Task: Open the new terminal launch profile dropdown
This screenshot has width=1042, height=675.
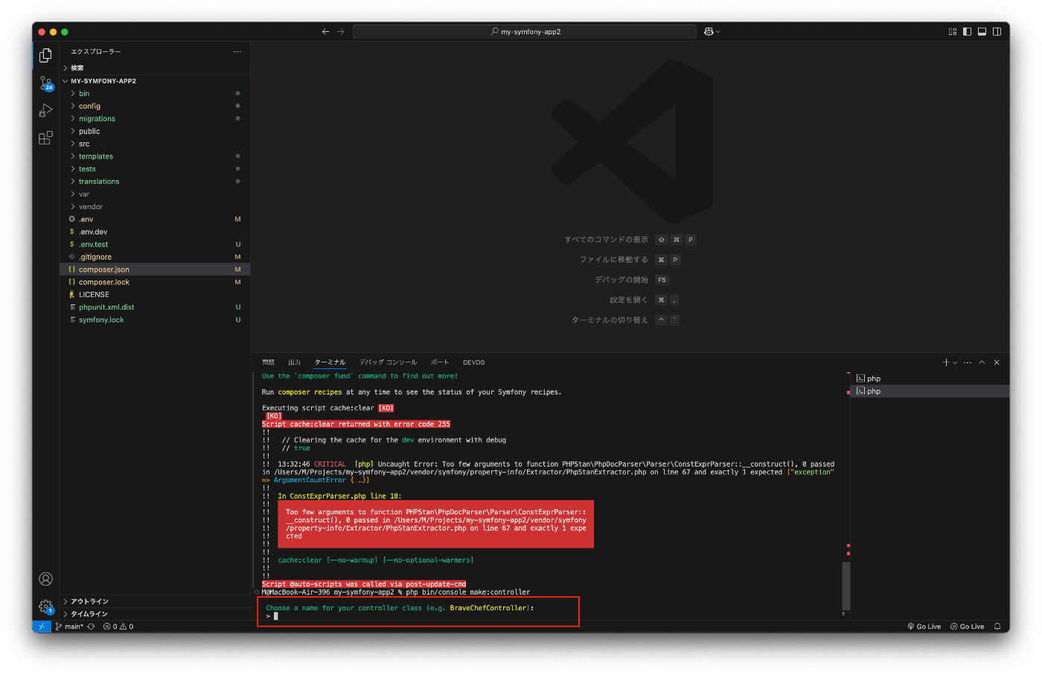Action: click(955, 362)
